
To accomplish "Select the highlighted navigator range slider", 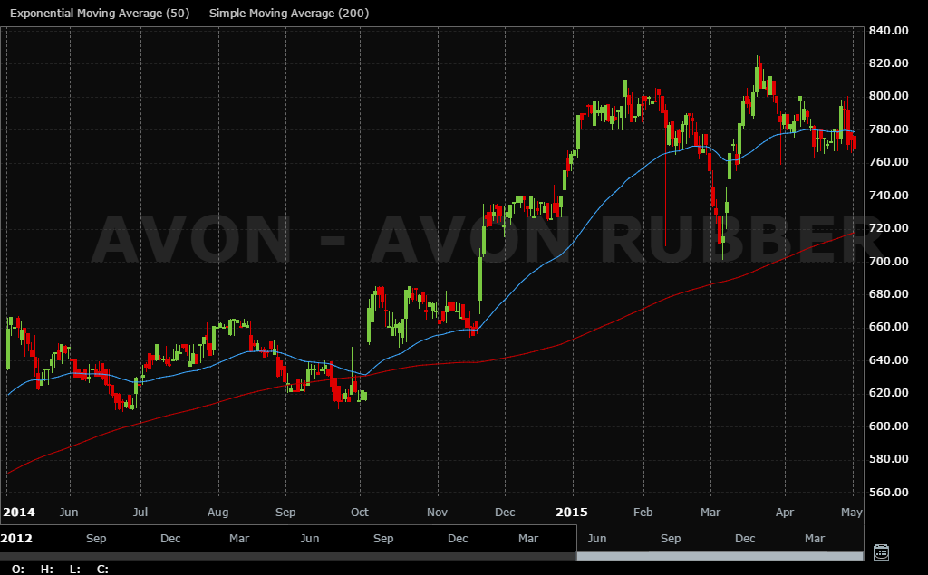I will pyautogui.click(x=720, y=556).
